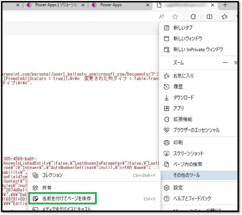Open ダウンロード from the menu
242x215 pixels.
point(198,97)
